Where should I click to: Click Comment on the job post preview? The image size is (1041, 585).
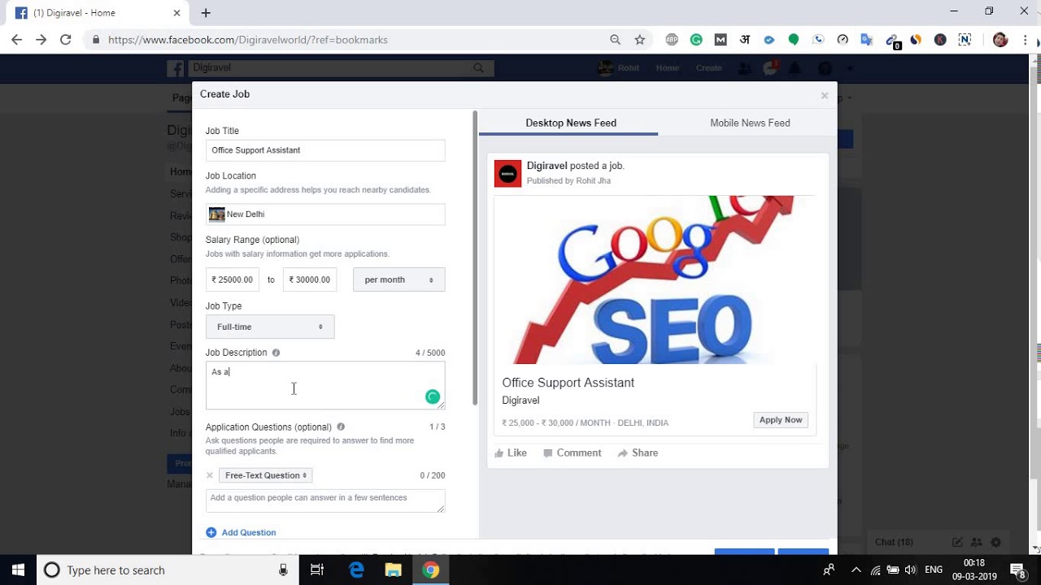[573, 453]
